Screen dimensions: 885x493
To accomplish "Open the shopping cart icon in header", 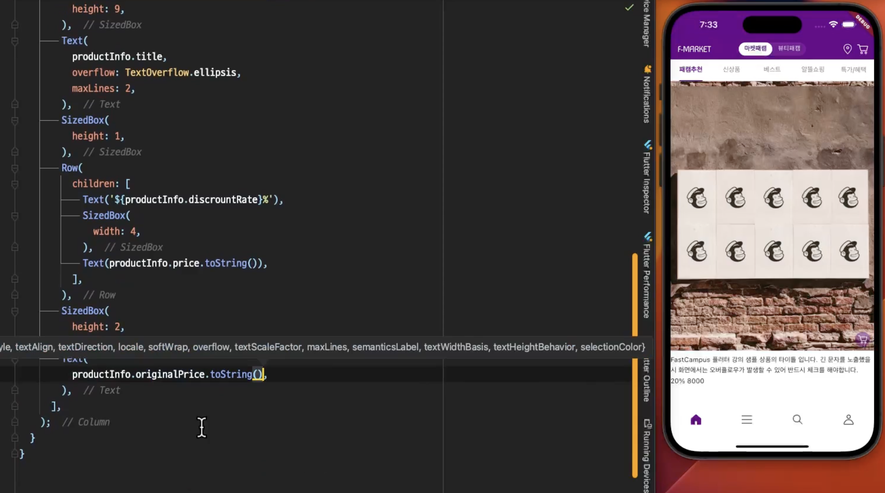I will tap(863, 49).
